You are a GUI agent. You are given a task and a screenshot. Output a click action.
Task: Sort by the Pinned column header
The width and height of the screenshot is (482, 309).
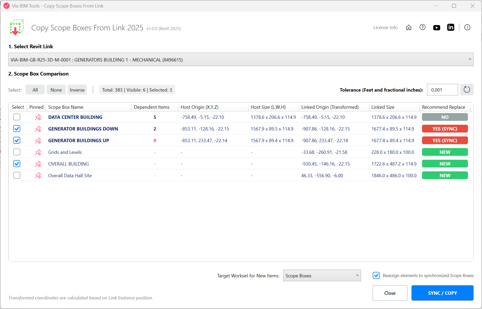point(36,107)
